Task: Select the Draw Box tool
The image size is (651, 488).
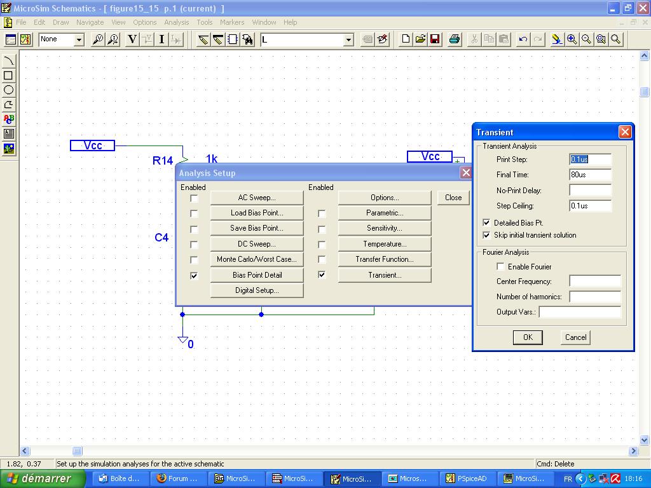Action: point(8,76)
